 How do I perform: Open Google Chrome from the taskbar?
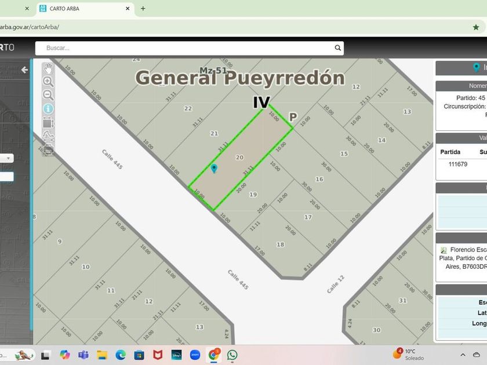[x=214, y=355]
